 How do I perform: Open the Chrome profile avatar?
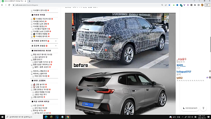point(202,5)
